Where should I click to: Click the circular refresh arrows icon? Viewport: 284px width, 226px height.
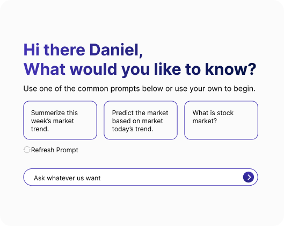pyautogui.click(x=27, y=150)
